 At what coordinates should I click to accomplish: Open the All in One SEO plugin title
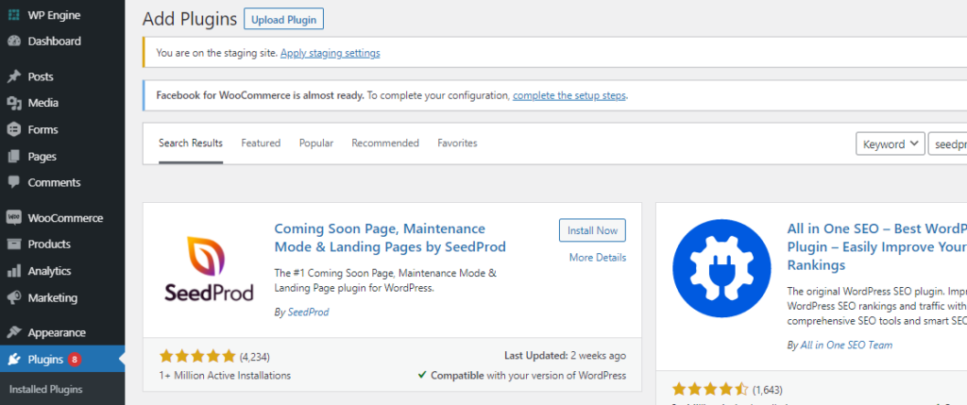pyautogui.click(x=877, y=246)
